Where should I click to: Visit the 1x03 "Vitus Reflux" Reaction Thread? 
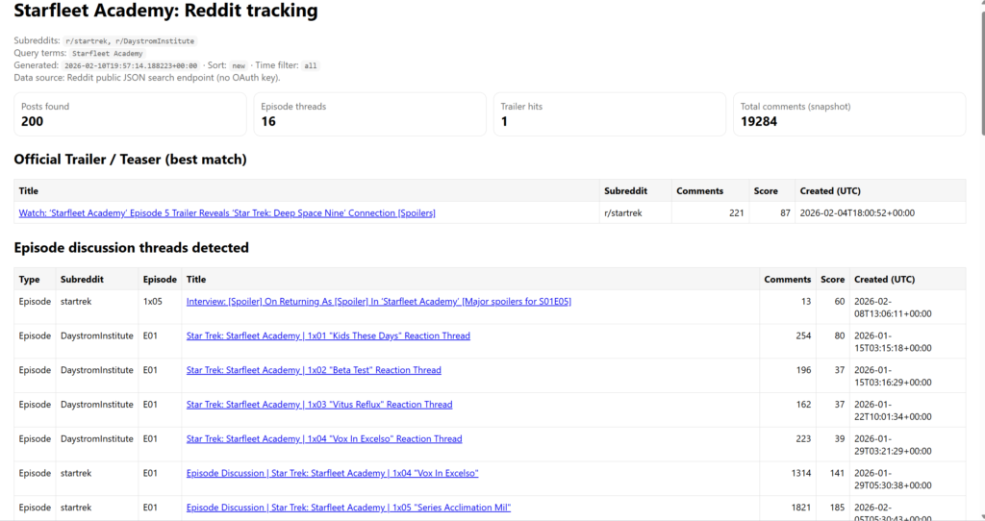pyautogui.click(x=319, y=405)
